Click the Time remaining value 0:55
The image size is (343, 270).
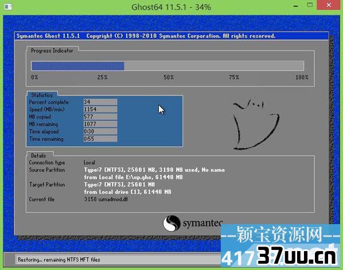(x=100, y=139)
